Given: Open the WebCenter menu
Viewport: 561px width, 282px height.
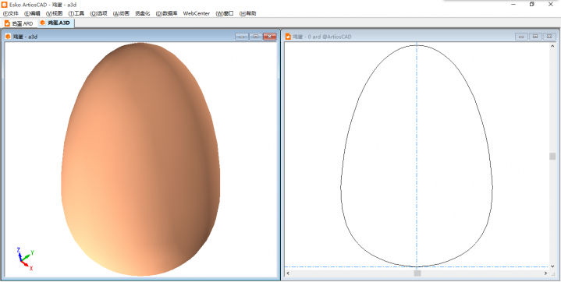Looking at the screenshot, I should click(197, 13).
